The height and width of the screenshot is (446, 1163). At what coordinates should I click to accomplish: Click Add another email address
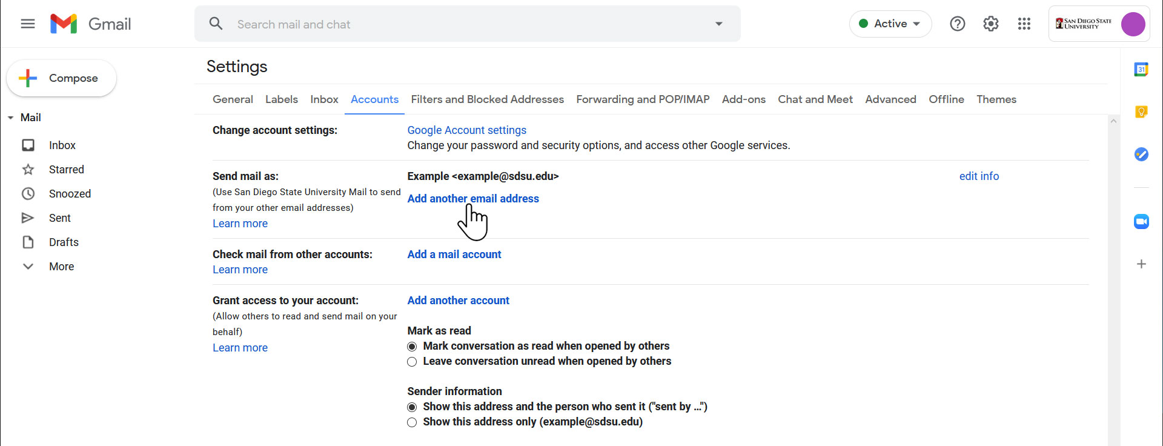pos(473,199)
